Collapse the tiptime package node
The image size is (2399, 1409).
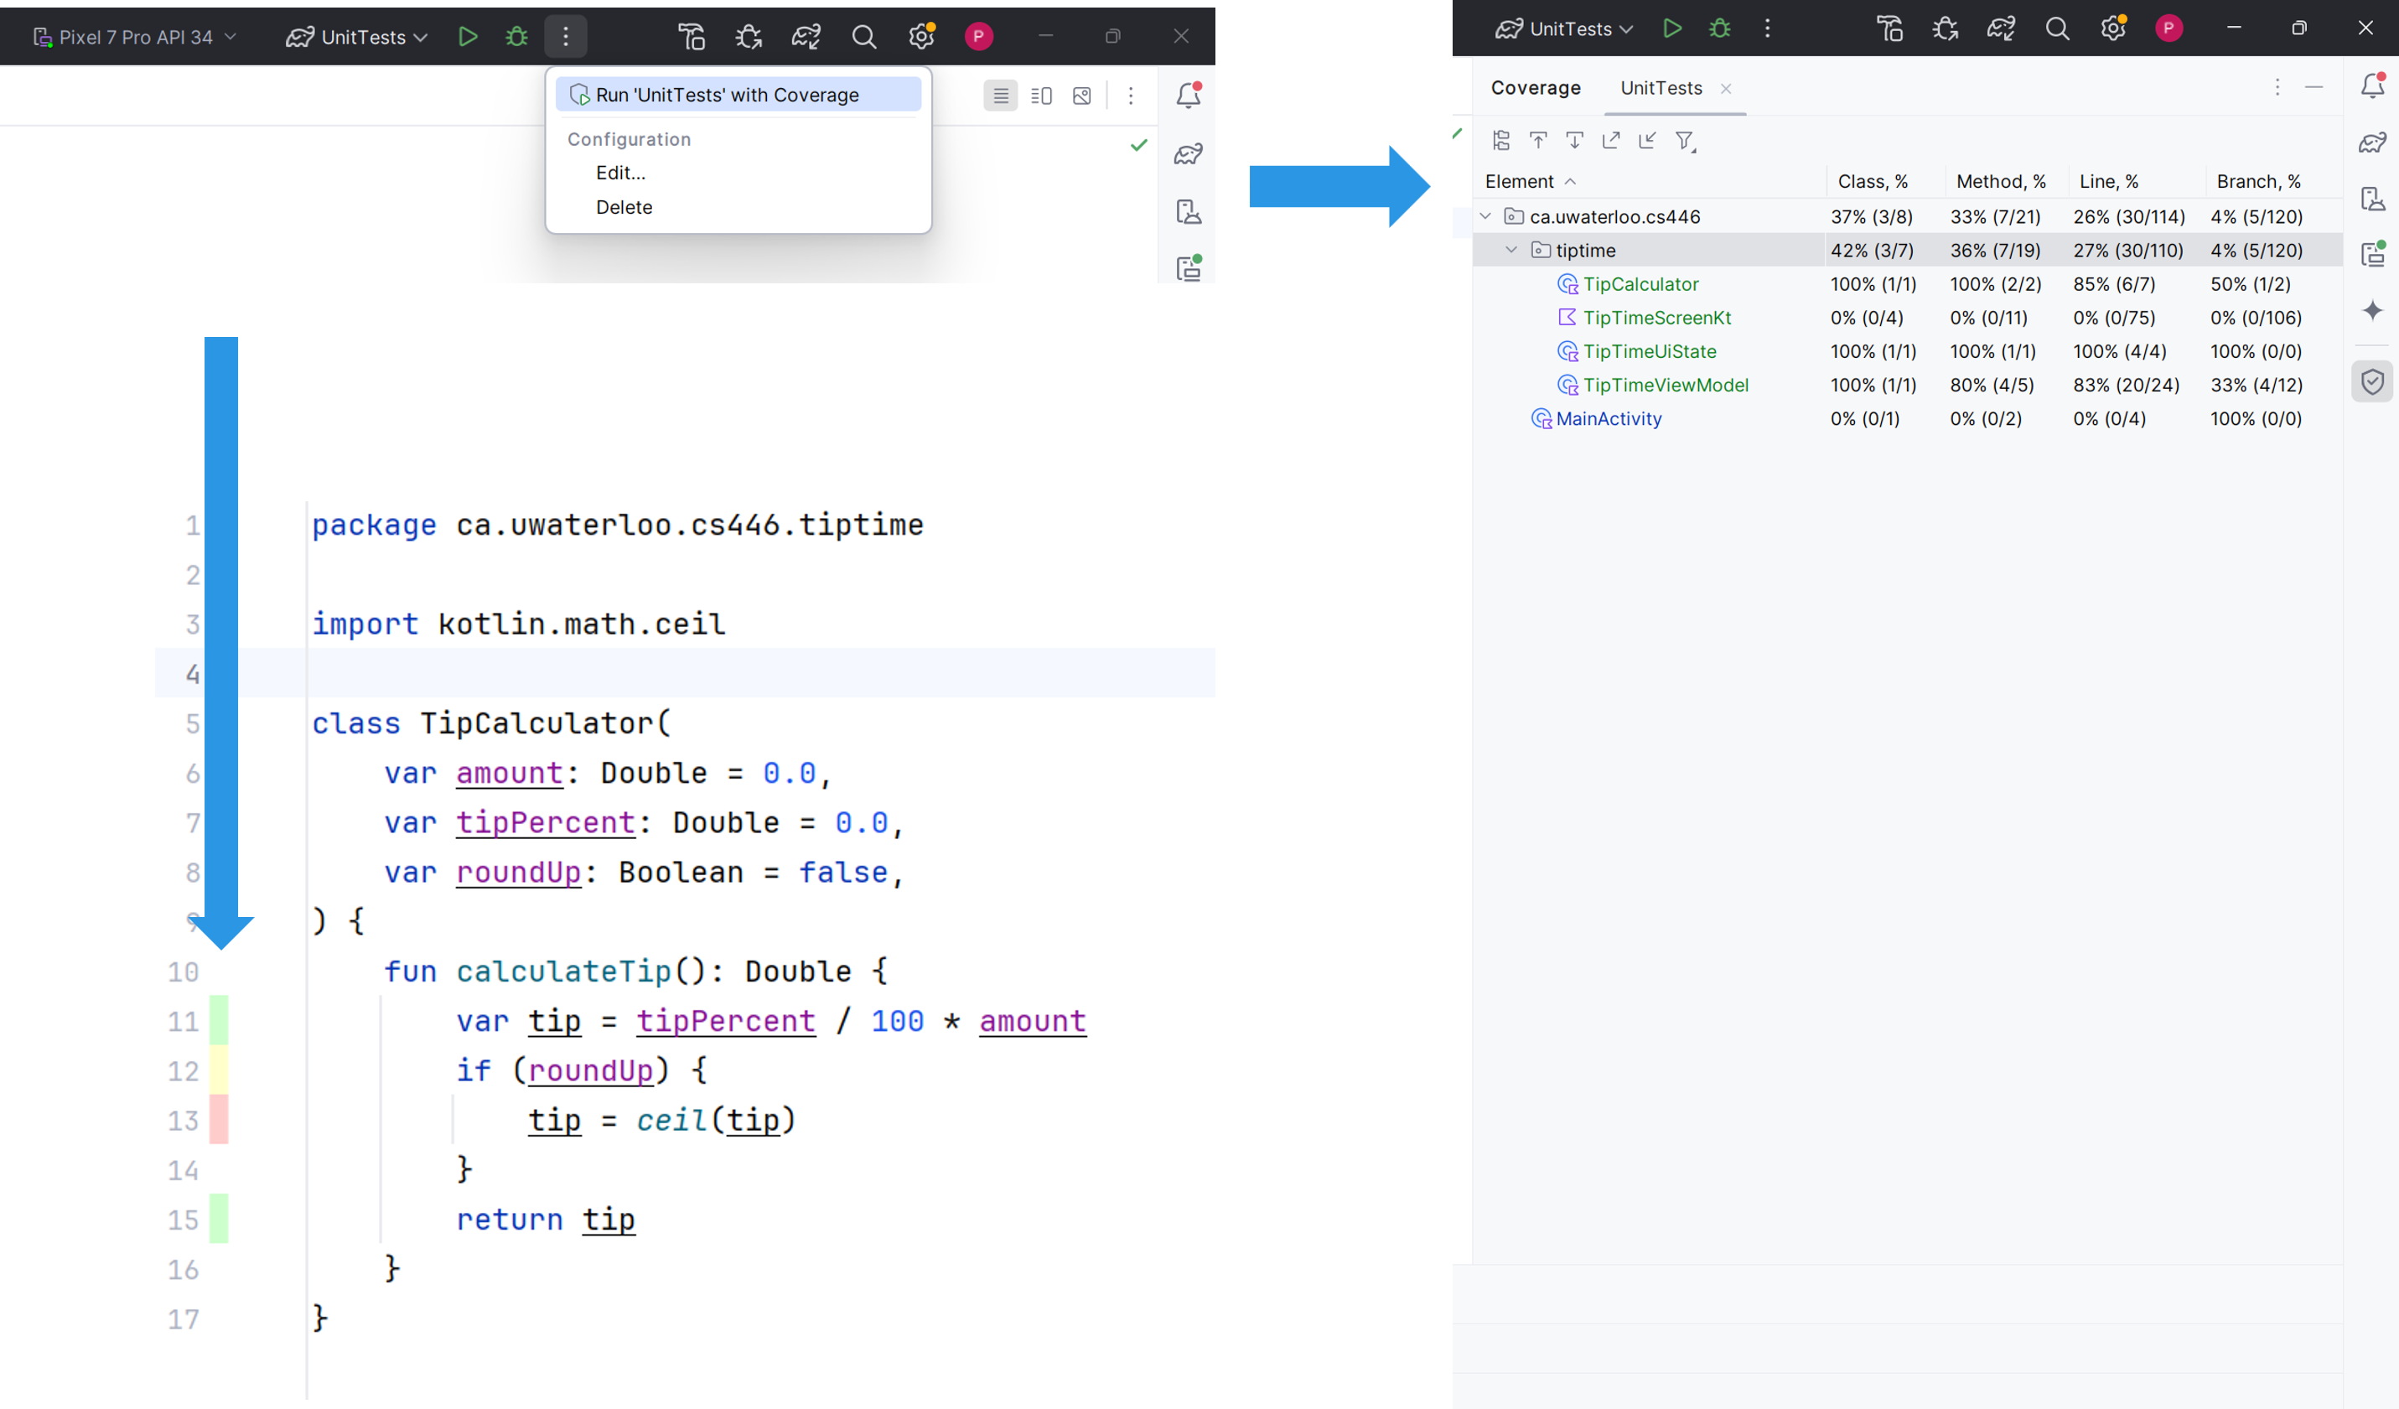(1512, 250)
